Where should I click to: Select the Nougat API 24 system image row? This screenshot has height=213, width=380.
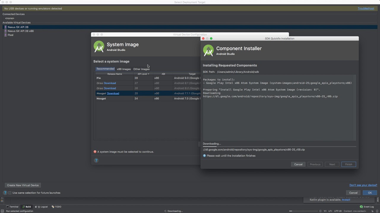click(x=148, y=99)
